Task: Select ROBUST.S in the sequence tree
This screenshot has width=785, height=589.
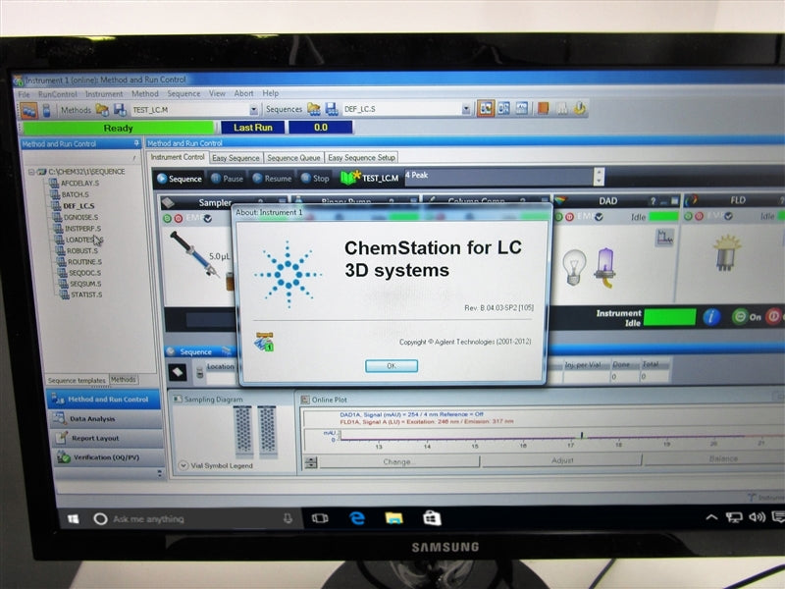Action: point(82,251)
